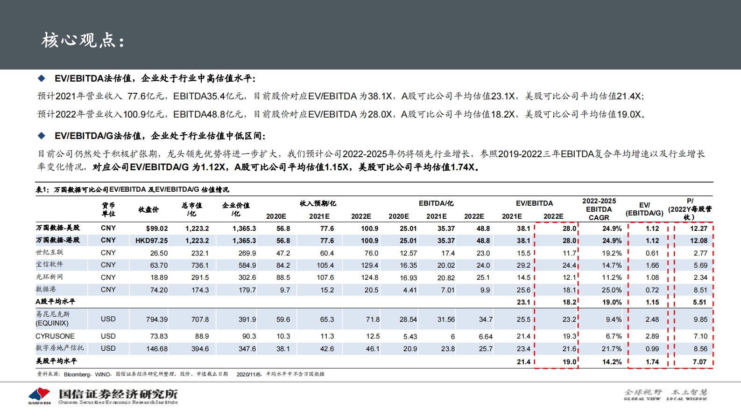The width and height of the screenshot is (741, 416).
Task: Click the source footnote starting "资料来源"
Action: click(x=180, y=374)
